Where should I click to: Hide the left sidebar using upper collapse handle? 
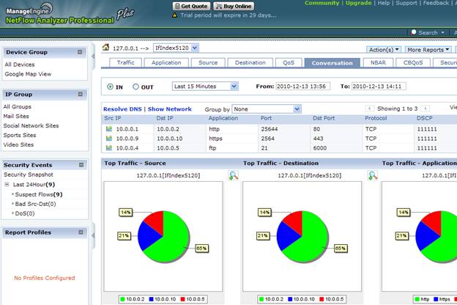pyautogui.click(x=93, y=56)
